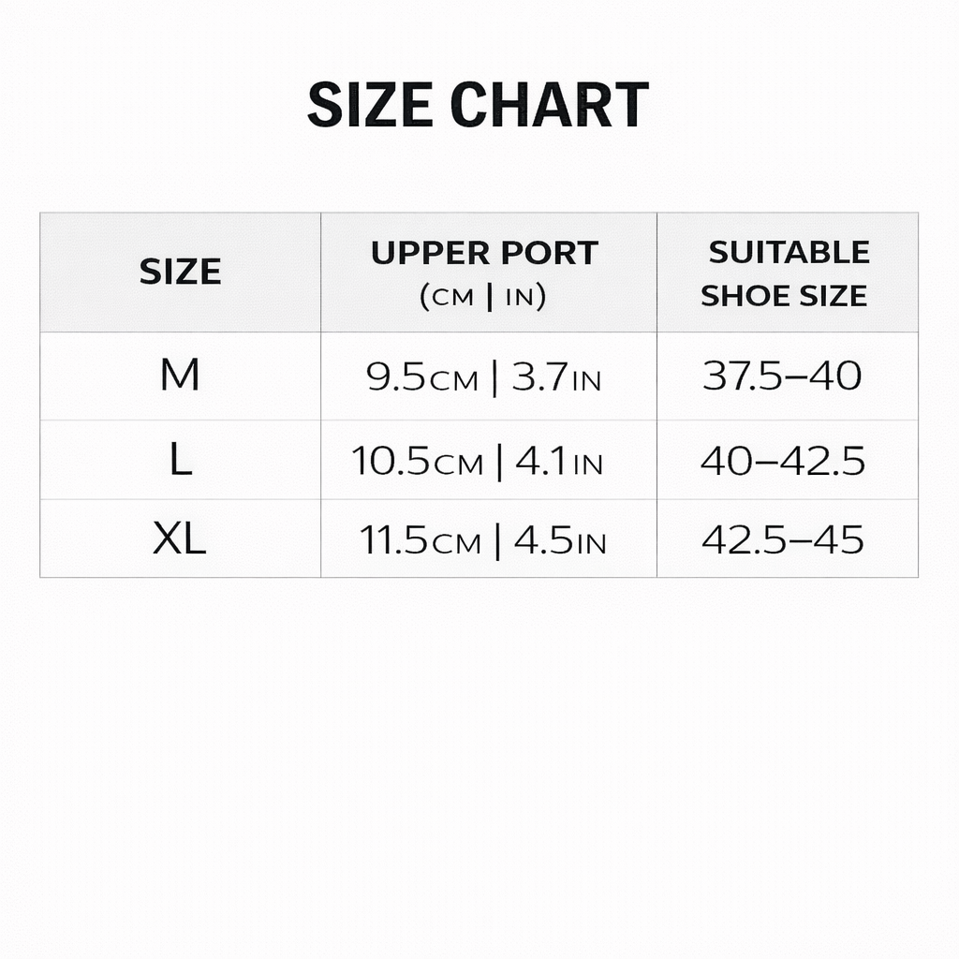Image resolution: width=959 pixels, height=959 pixels.
Task: Click the SIZE CHART title
Action: click(x=478, y=105)
